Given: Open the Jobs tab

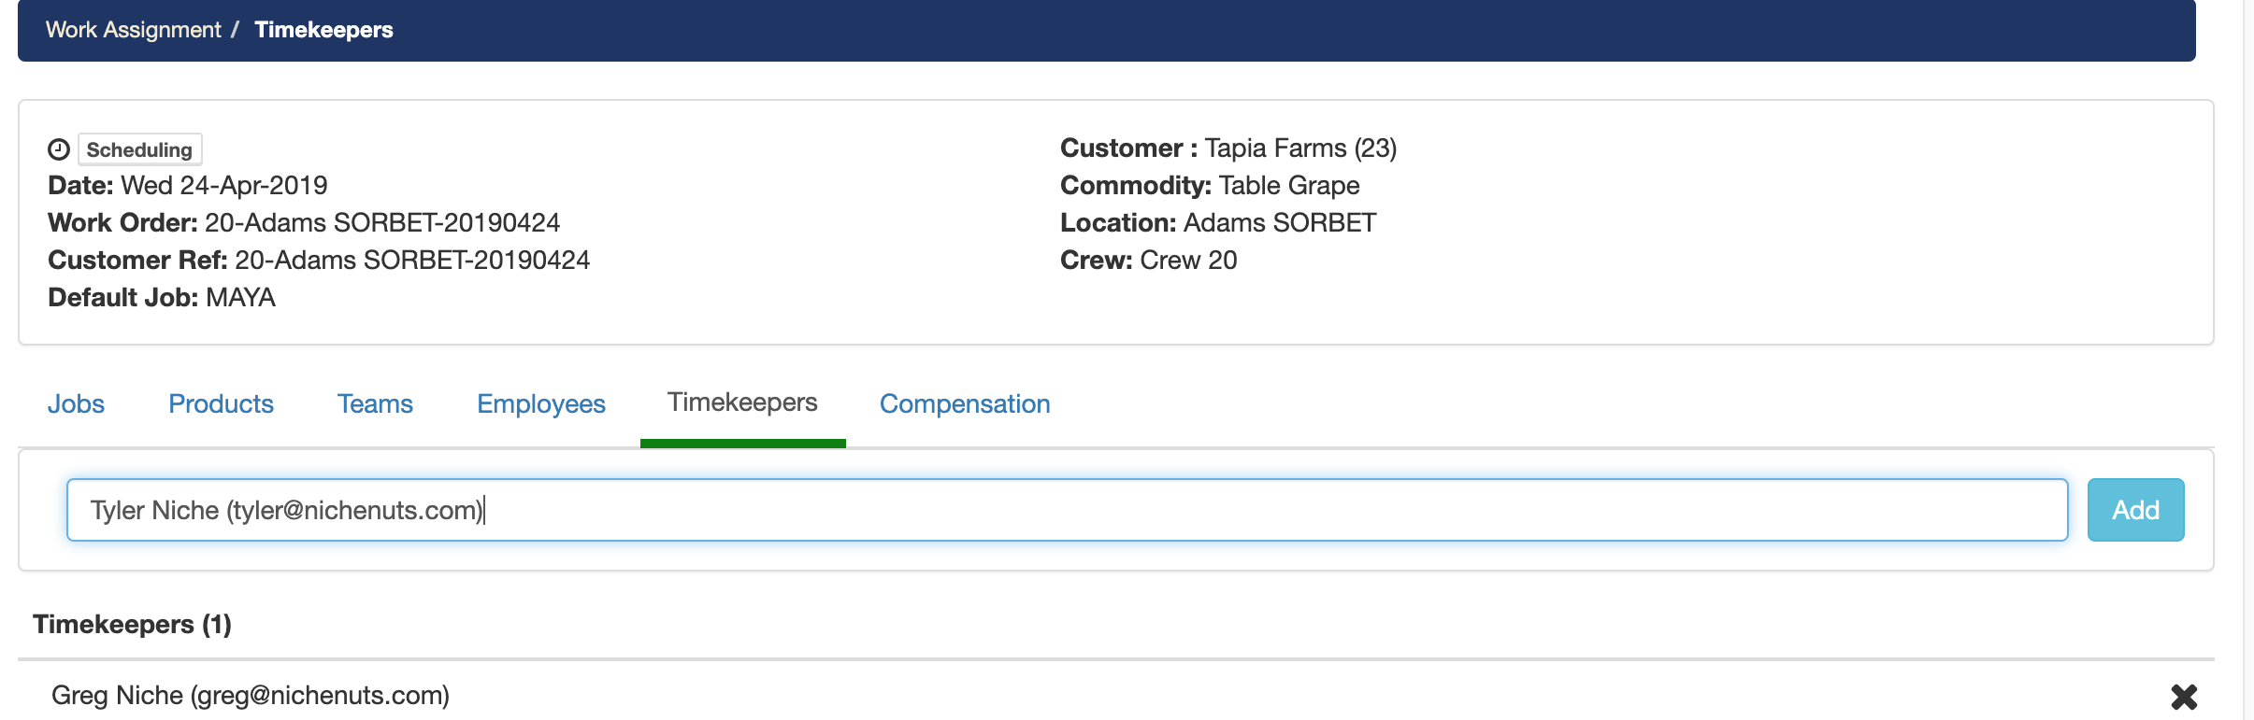Looking at the screenshot, I should (76, 403).
